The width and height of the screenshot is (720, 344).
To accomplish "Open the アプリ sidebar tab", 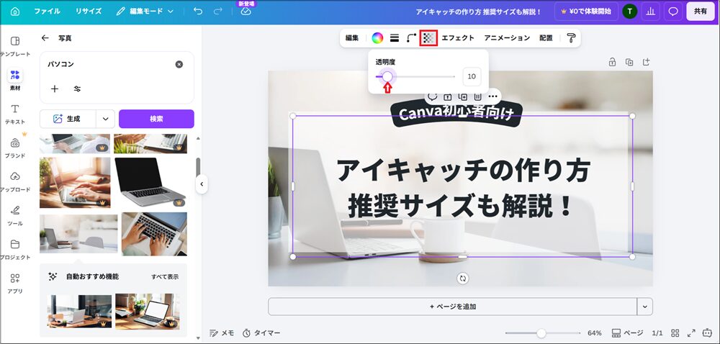I will tap(15, 284).
